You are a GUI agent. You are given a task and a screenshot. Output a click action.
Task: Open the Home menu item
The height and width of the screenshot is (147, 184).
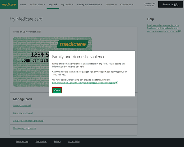pos(23,5)
